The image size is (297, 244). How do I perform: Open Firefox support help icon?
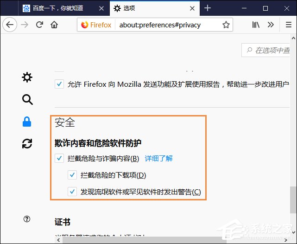tap(27, 219)
